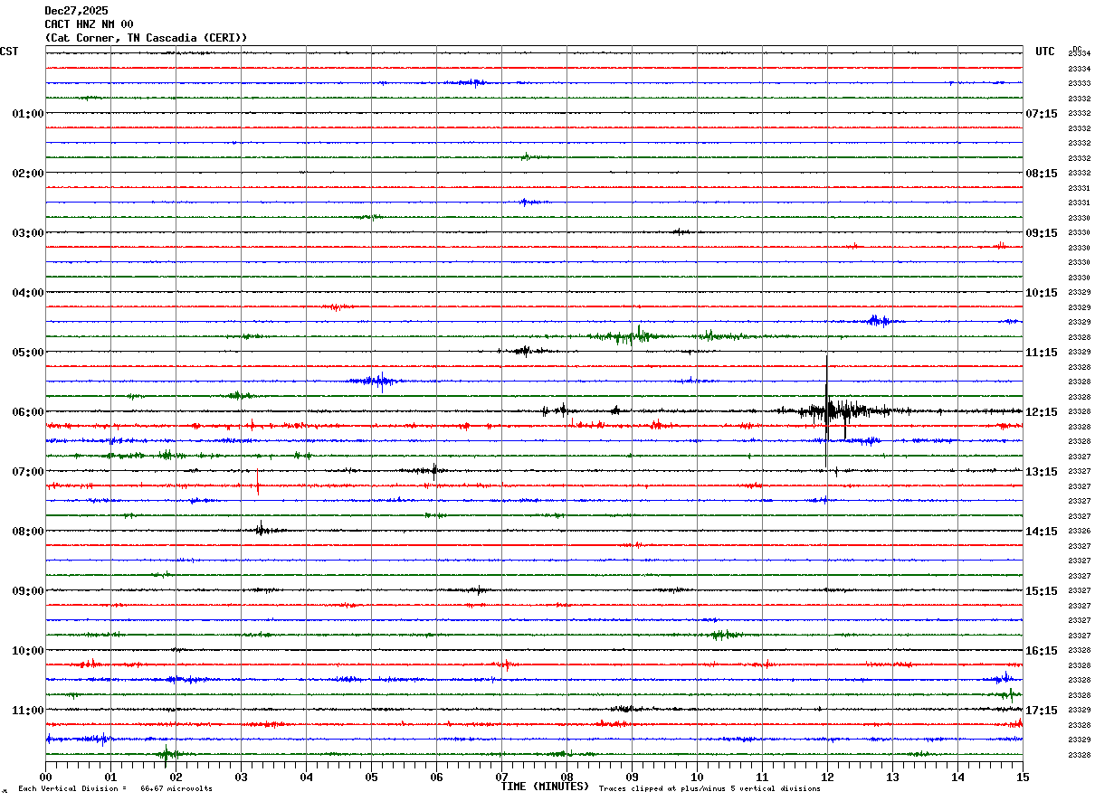This screenshot has width=1095, height=801.
Task: Click the "08:15" UTC row label
Action: pyautogui.click(x=1042, y=174)
